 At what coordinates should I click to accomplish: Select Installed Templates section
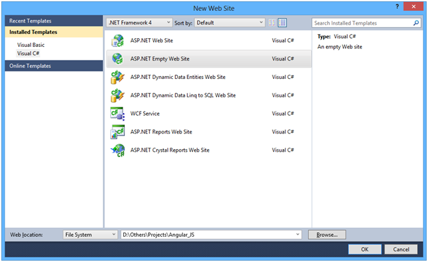tap(54, 32)
